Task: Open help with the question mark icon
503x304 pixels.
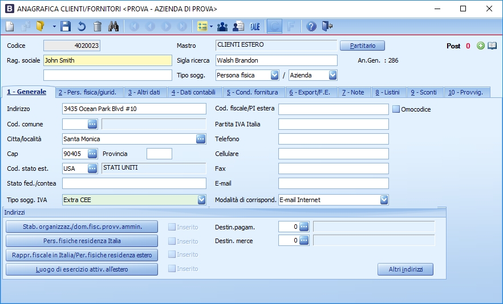Action: pyautogui.click(x=311, y=26)
